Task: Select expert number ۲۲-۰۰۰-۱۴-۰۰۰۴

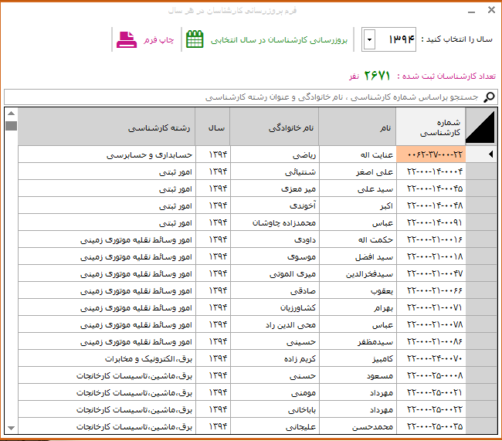Action: [x=431, y=171]
